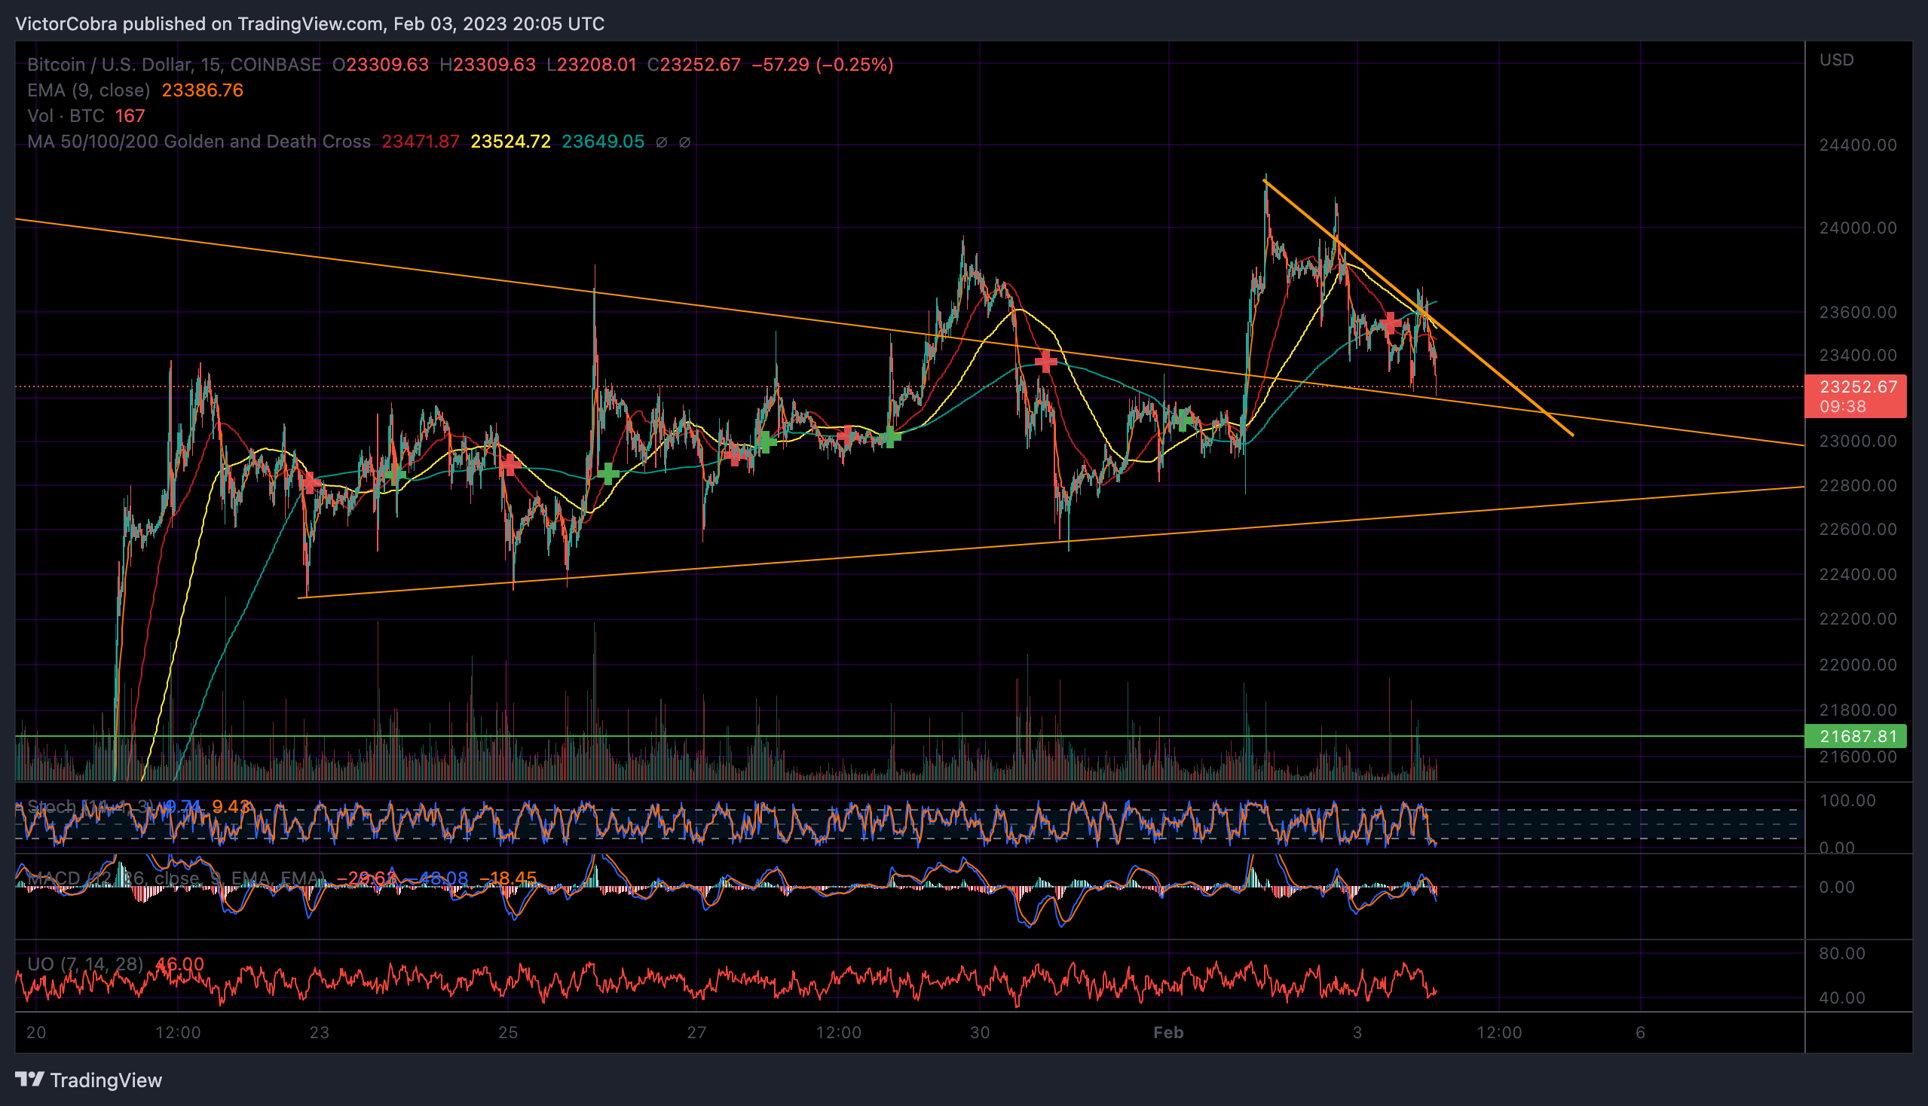Click the 22200.00 price axis label
This screenshot has width=1928, height=1106.
(1857, 619)
